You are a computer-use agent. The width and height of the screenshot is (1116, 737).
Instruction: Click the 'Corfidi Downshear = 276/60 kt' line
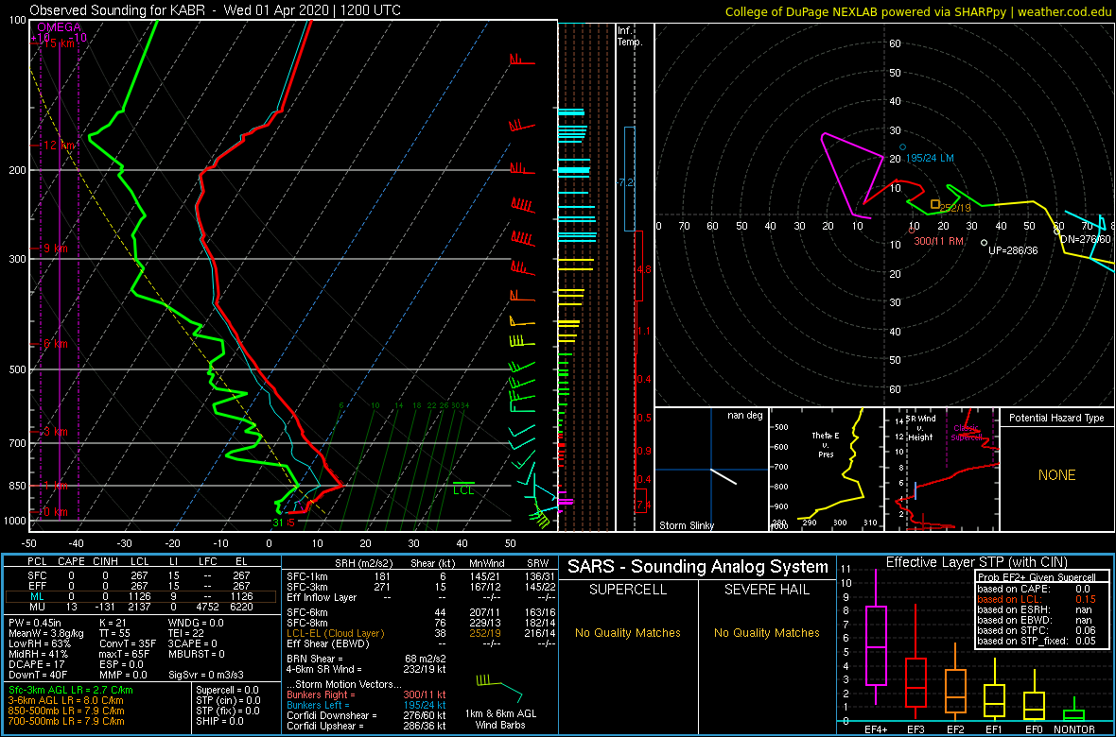coord(366,715)
